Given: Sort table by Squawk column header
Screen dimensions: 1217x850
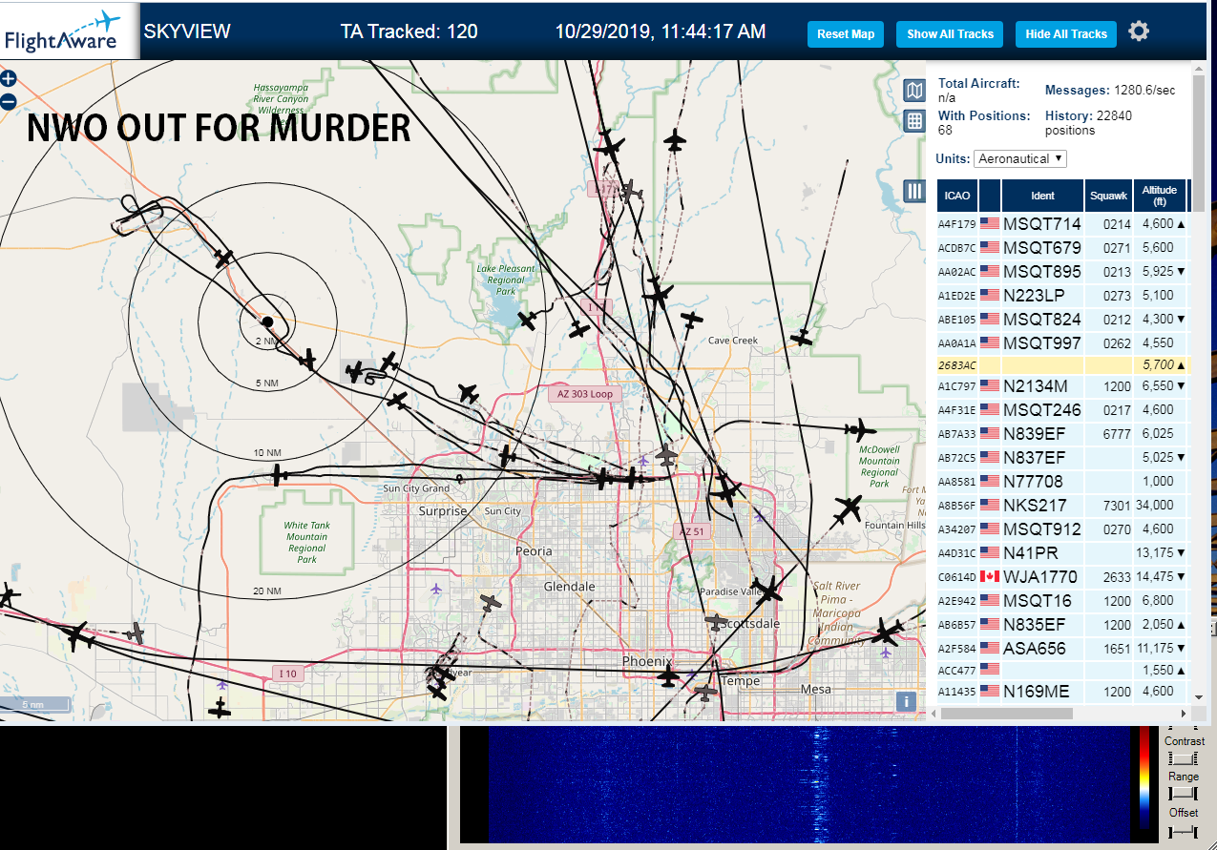Looking at the screenshot, I should click(x=1108, y=196).
